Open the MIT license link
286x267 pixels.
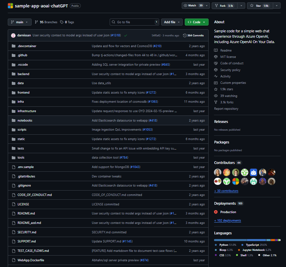(x=228, y=57)
